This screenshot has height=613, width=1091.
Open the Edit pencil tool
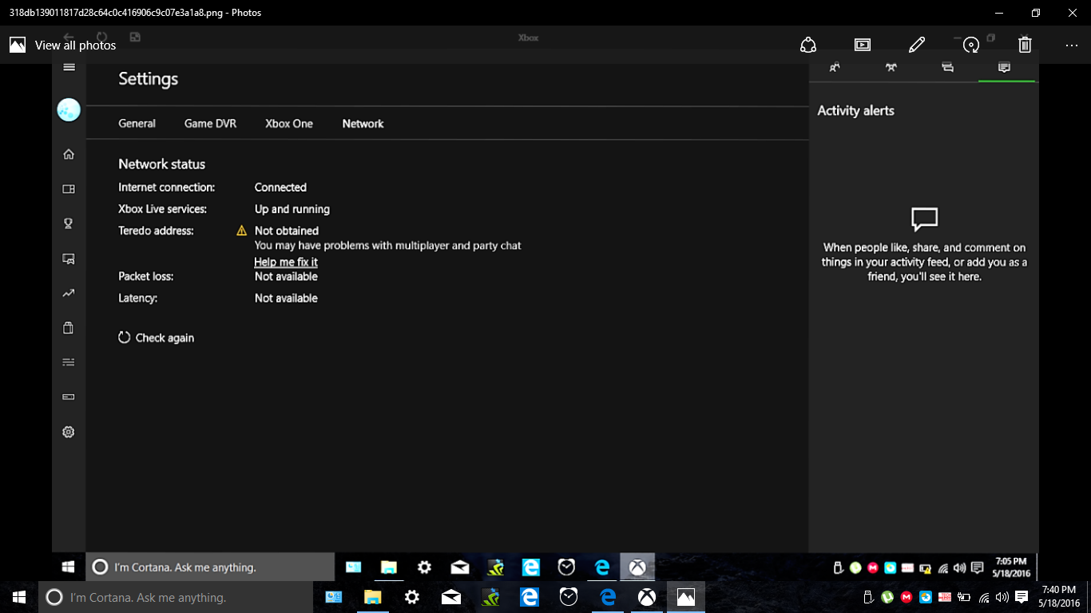[917, 45]
